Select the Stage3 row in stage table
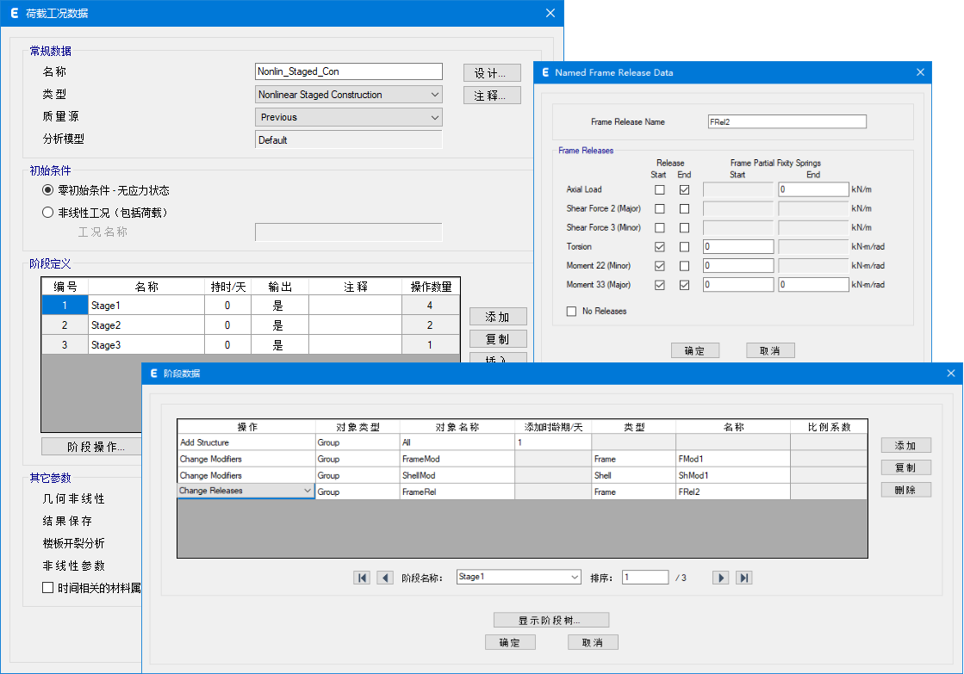964x674 pixels. tap(251, 344)
